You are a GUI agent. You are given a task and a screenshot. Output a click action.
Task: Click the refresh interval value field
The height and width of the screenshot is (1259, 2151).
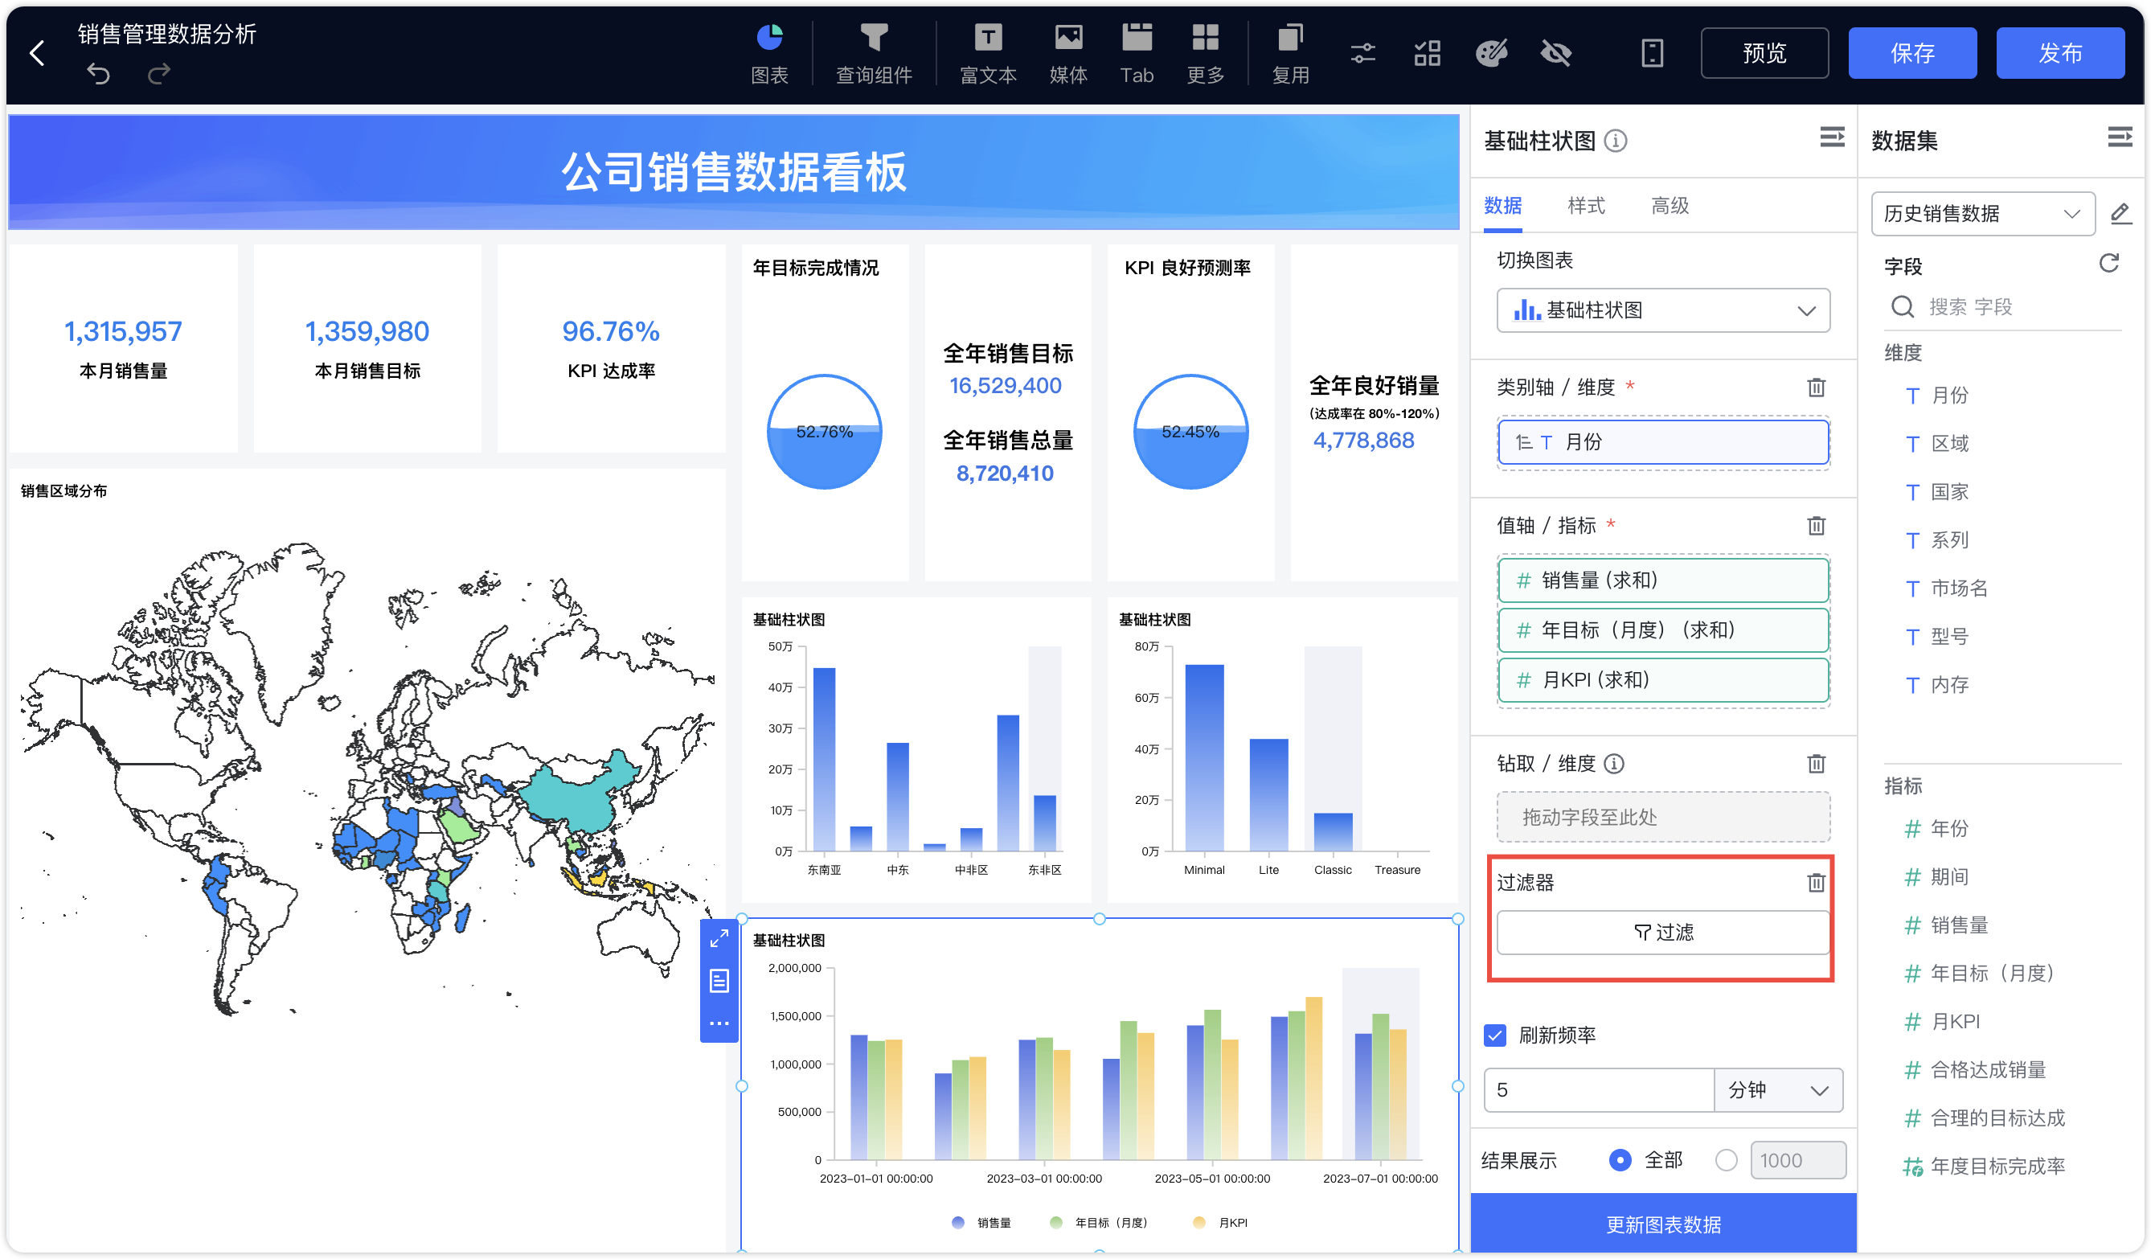[x=1598, y=1090]
